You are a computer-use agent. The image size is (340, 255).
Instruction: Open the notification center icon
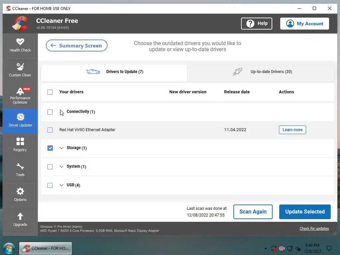click(x=329, y=248)
